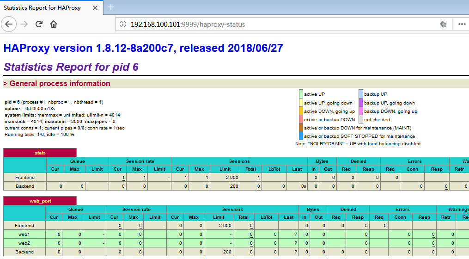Open the QR code icon in address bar

(x=443, y=24)
